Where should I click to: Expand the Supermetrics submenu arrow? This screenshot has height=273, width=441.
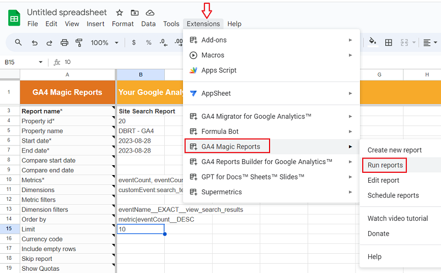351,192
